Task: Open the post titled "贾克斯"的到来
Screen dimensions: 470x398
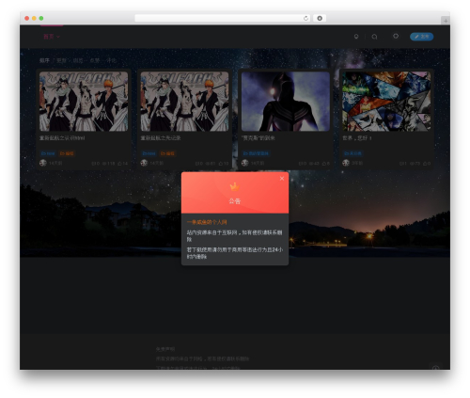Action: tap(258, 138)
